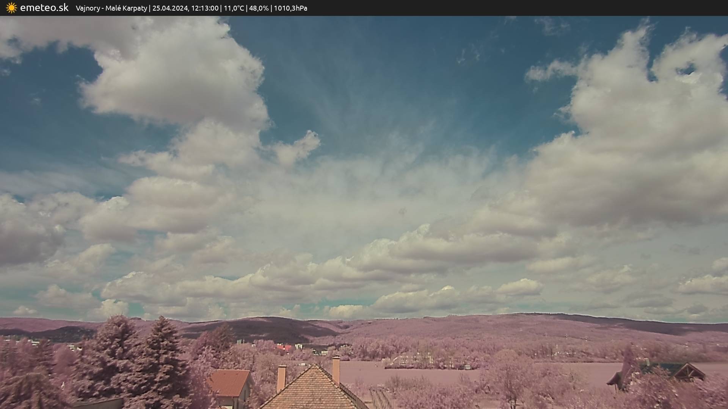The image size is (728, 409).
Task: Click the small red building in distance
Action: (284, 347)
